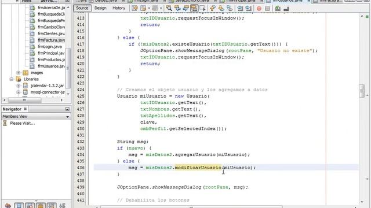Close the Navigator tab with its x

pyautogui.click(x=25, y=109)
